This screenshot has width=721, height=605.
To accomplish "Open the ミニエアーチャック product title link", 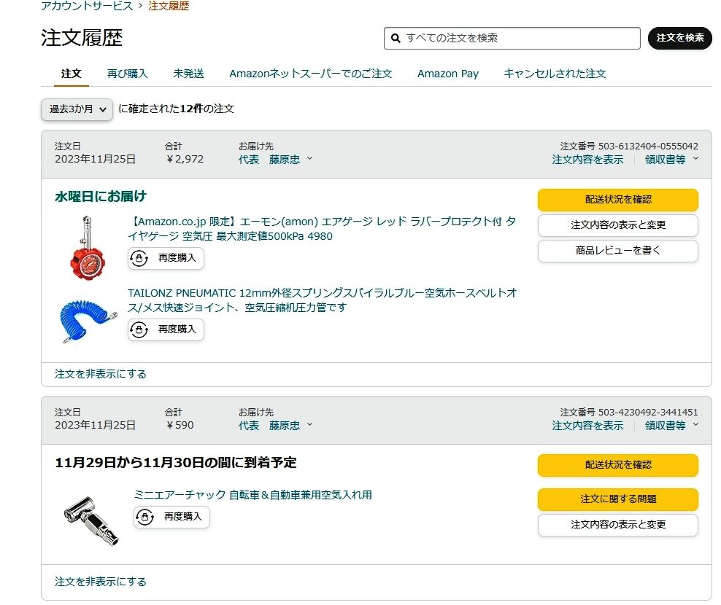I will (253, 495).
